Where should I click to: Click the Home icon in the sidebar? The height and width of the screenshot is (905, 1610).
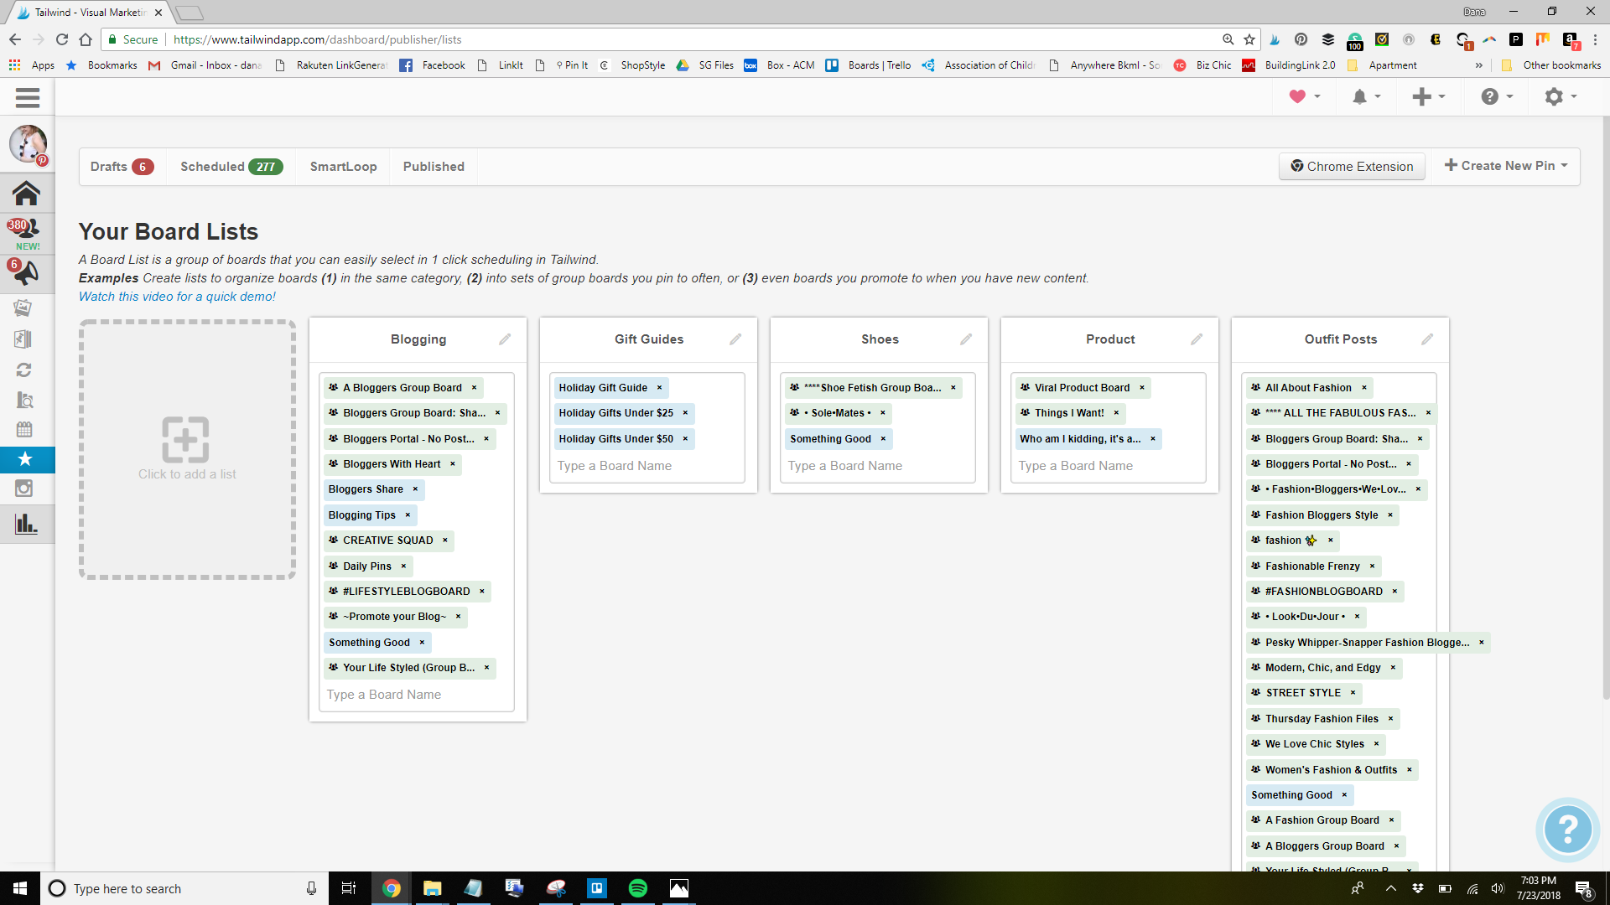tap(27, 194)
